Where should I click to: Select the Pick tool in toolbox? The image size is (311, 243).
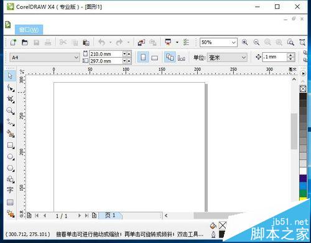(x=10, y=76)
